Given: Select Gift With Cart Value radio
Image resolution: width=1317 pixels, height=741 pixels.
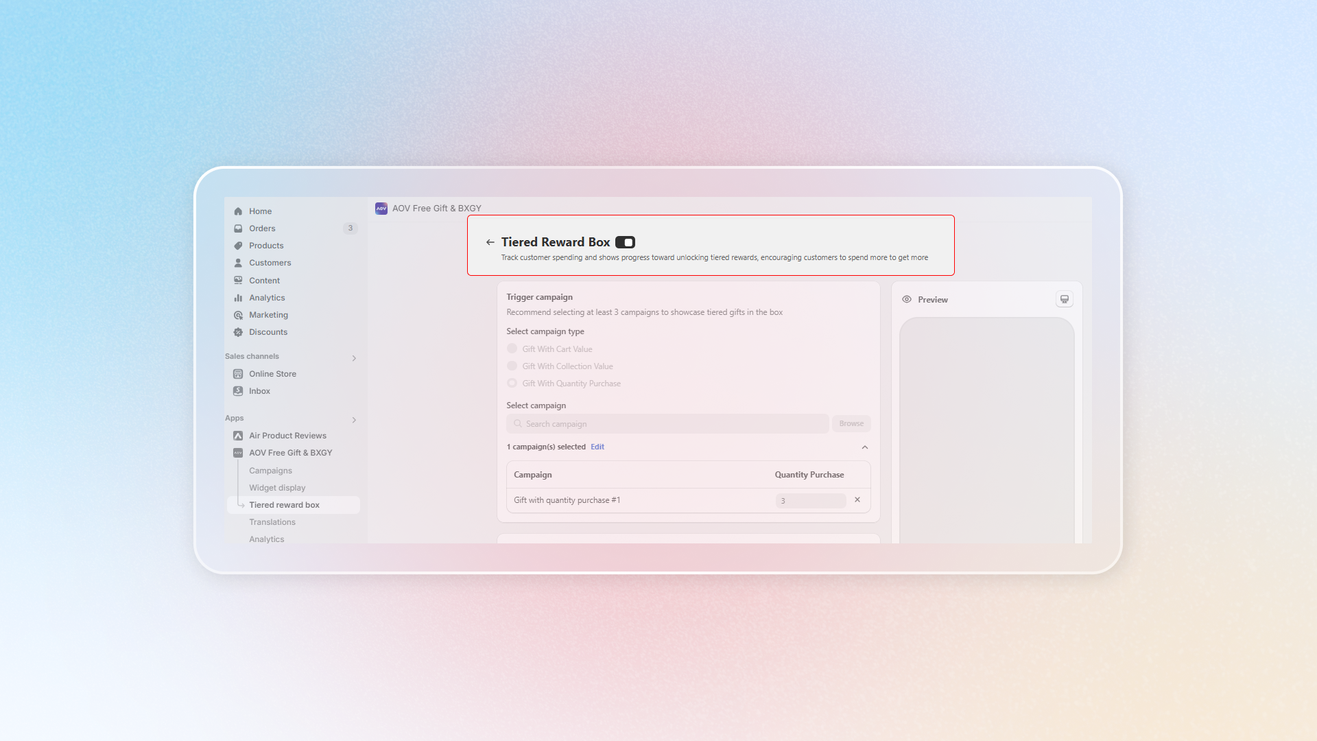Looking at the screenshot, I should pyautogui.click(x=512, y=349).
